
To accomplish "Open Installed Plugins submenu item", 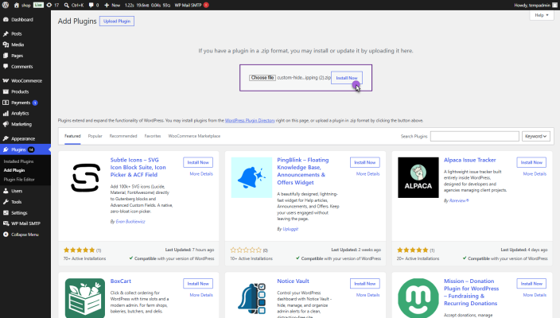I will tap(18, 161).
